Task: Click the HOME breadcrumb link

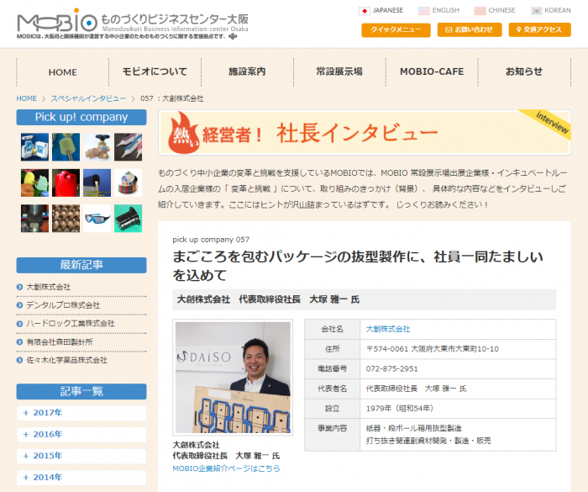Action: pyautogui.click(x=26, y=98)
